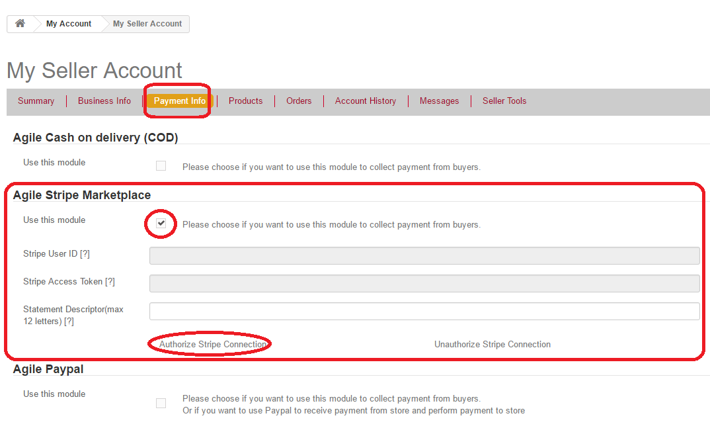Switch to the Business Info tab
The image size is (710, 430).
tap(104, 101)
